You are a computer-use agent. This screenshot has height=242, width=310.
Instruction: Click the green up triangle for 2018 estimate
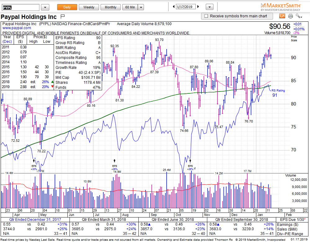pyautogui.click(x=52, y=82)
